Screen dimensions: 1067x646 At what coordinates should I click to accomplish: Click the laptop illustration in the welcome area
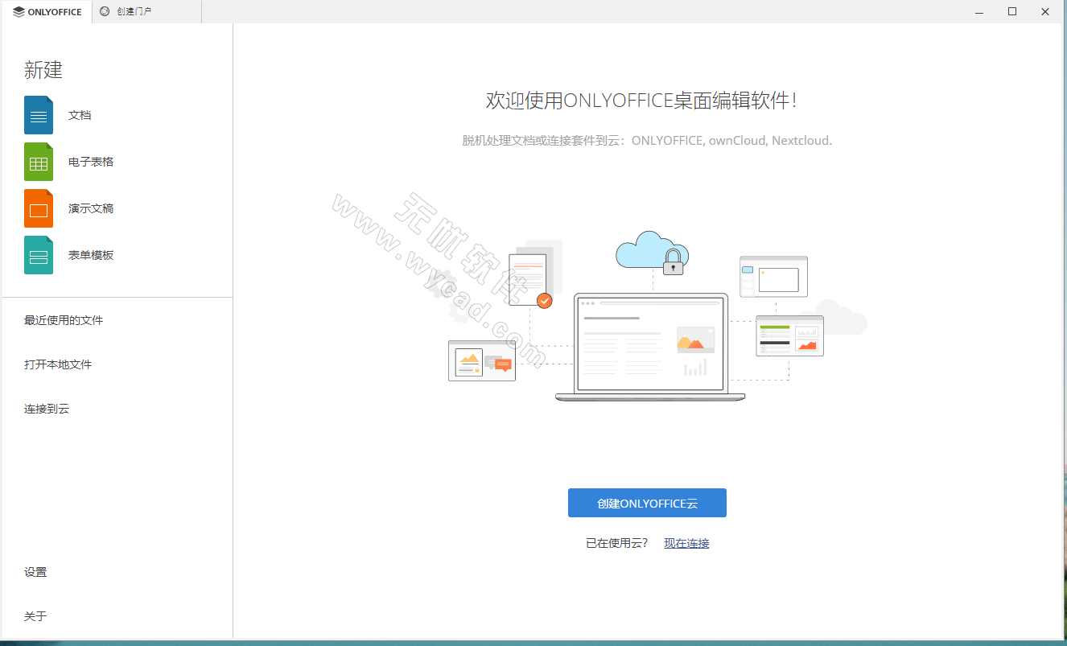click(x=649, y=346)
